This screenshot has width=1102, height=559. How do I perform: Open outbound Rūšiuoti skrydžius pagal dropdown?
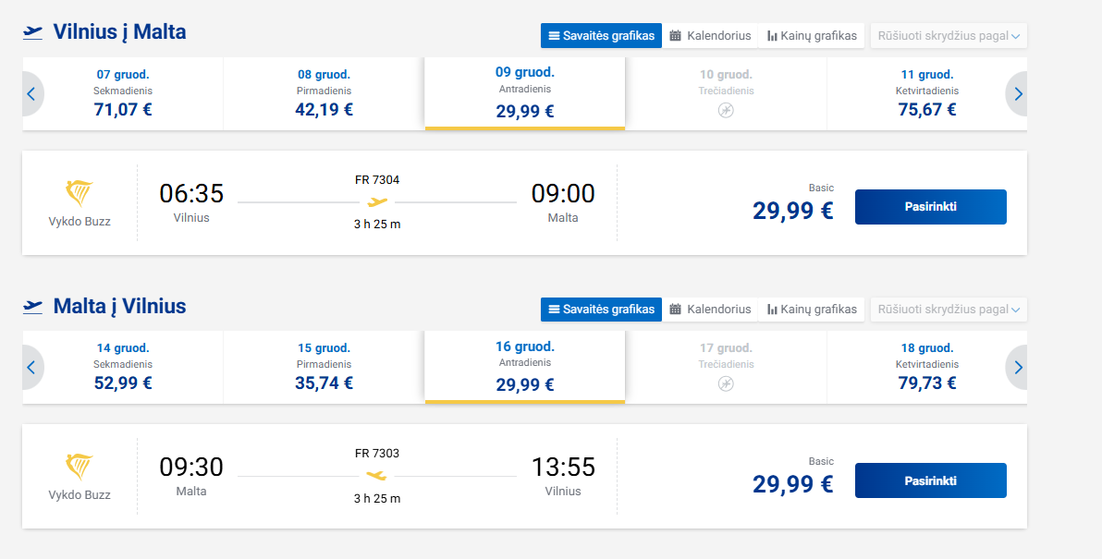[x=949, y=36]
